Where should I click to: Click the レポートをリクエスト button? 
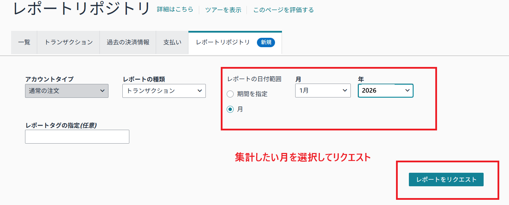[x=447, y=180]
